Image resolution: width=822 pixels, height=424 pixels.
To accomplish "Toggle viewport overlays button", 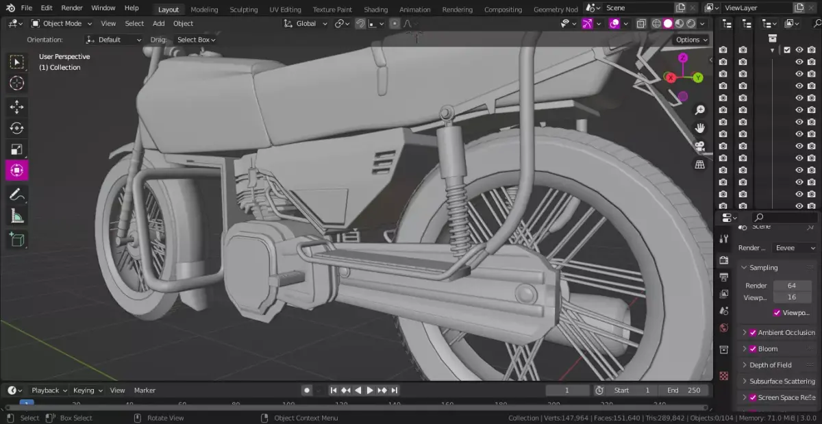I will point(614,23).
